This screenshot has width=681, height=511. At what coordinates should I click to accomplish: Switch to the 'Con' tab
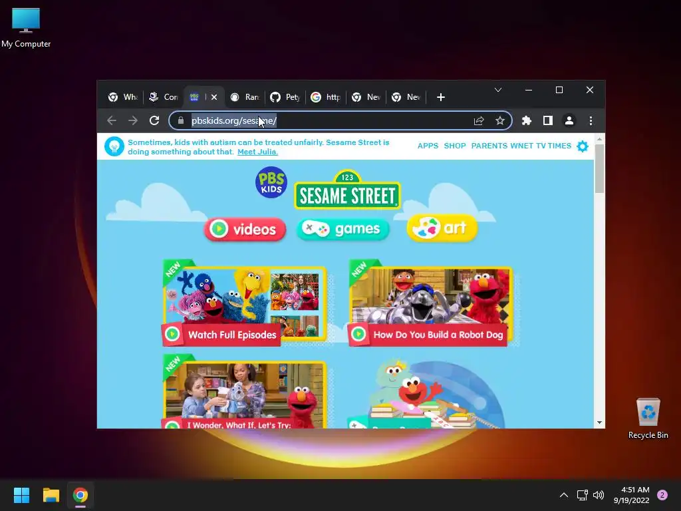pos(164,97)
